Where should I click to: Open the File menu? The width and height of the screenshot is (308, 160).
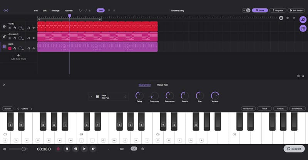[36, 11]
